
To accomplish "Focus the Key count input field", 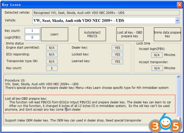I will pyautogui.click(x=32, y=31).
